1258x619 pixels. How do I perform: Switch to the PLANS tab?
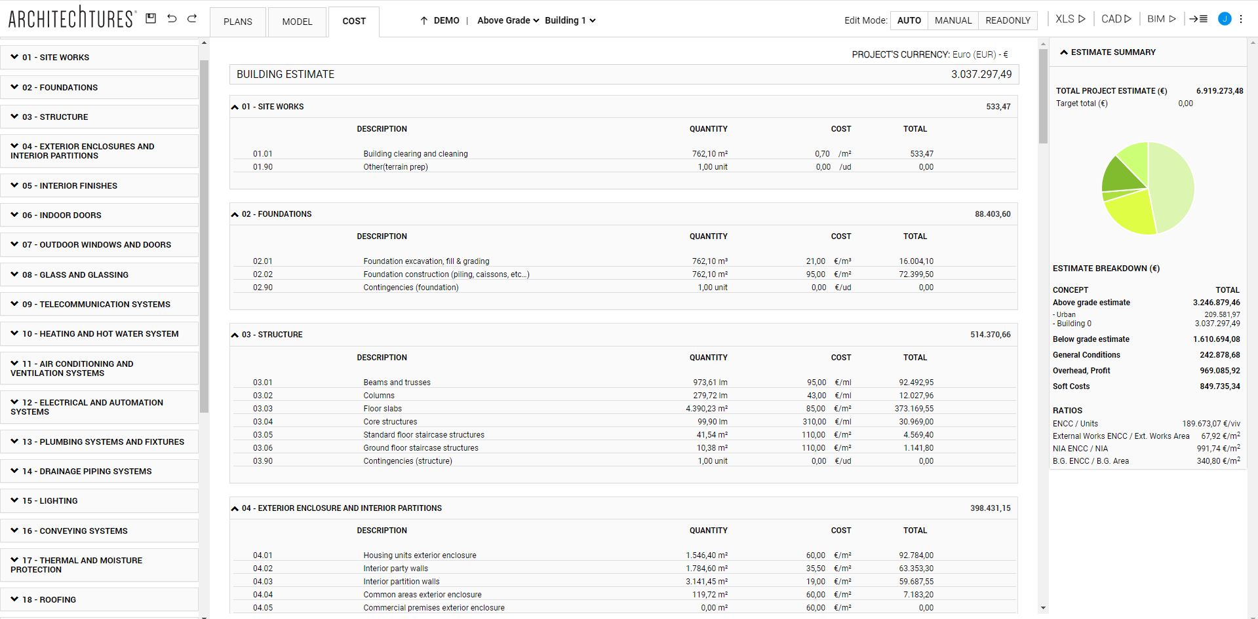(x=237, y=22)
